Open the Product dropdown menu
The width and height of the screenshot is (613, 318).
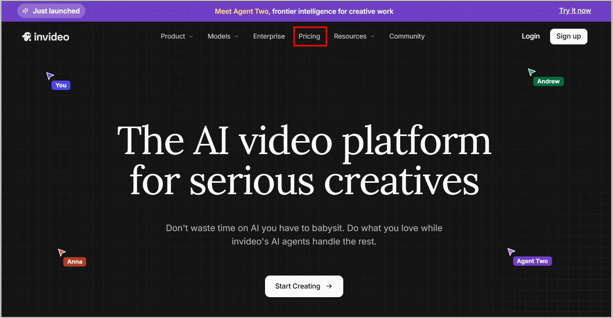coord(177,36)
